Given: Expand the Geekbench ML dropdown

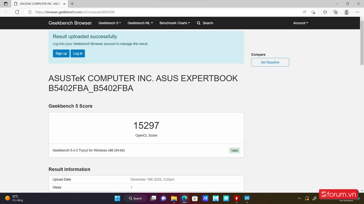Looking at the screenshot, I should click(x=140, y=23).
